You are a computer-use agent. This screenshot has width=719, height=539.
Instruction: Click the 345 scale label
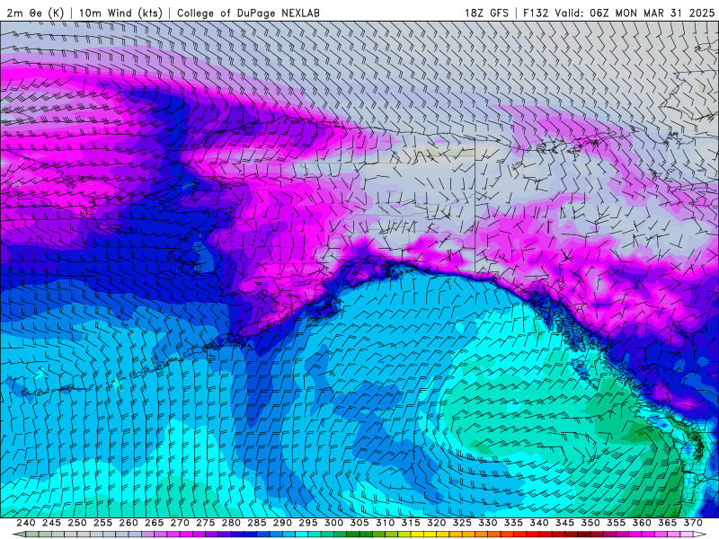[x=565, y=523]
